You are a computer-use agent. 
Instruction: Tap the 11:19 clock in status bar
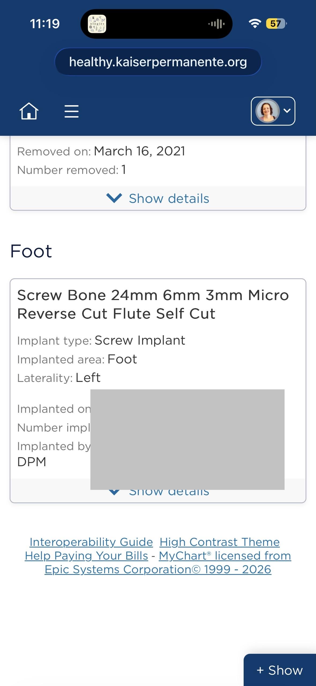pos(45,24)
